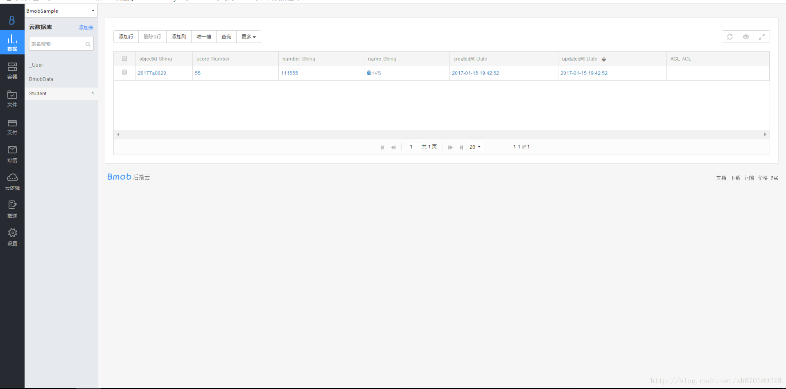Open the 设置 settings section
This screenshot has height=389, width=786.
12,238
